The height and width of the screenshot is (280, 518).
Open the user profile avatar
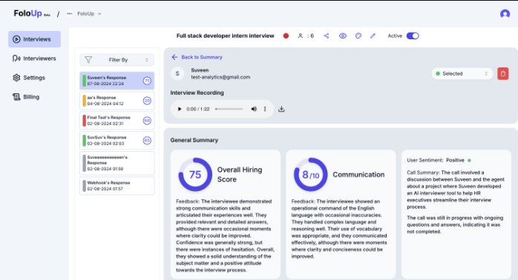click(x=505, y=14)
